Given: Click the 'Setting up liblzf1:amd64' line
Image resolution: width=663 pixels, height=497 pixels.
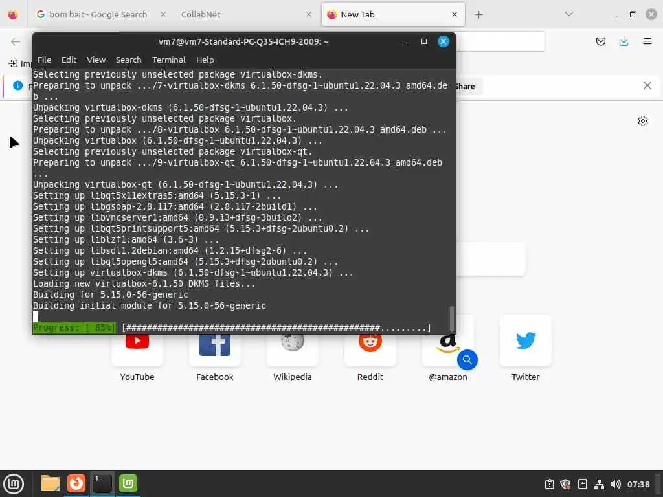Looking at the screenshot, I should pyautogui.click(x=126, y=239).
